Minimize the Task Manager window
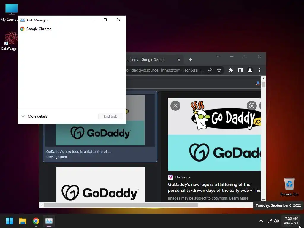304x228 pixels. pyautogui.click(x=92, y=20)
